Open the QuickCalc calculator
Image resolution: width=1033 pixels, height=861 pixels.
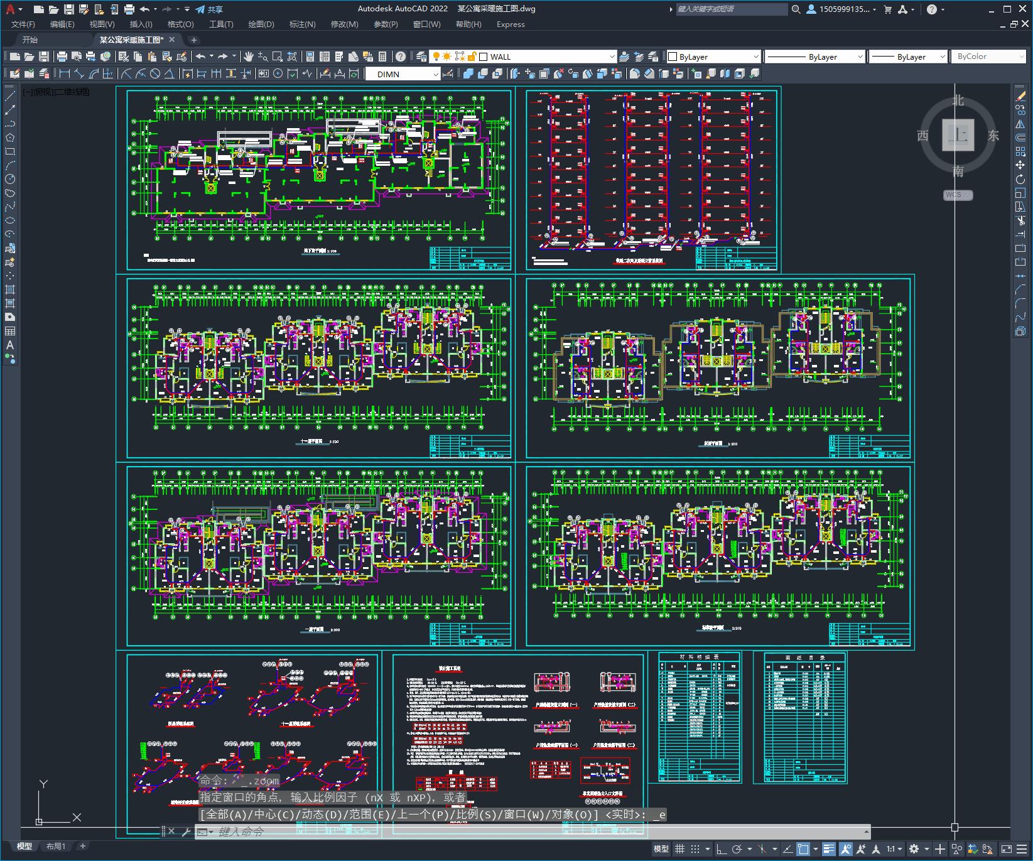pos(382,57)
